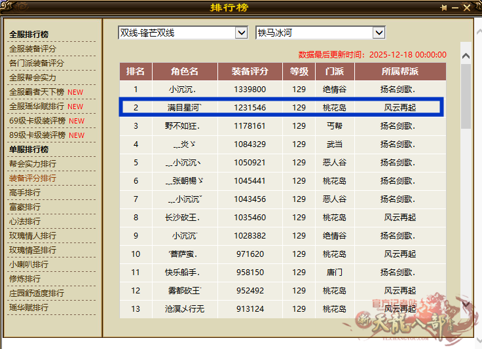Click 风云再起 guild in rank 8 row

point(400,218)
